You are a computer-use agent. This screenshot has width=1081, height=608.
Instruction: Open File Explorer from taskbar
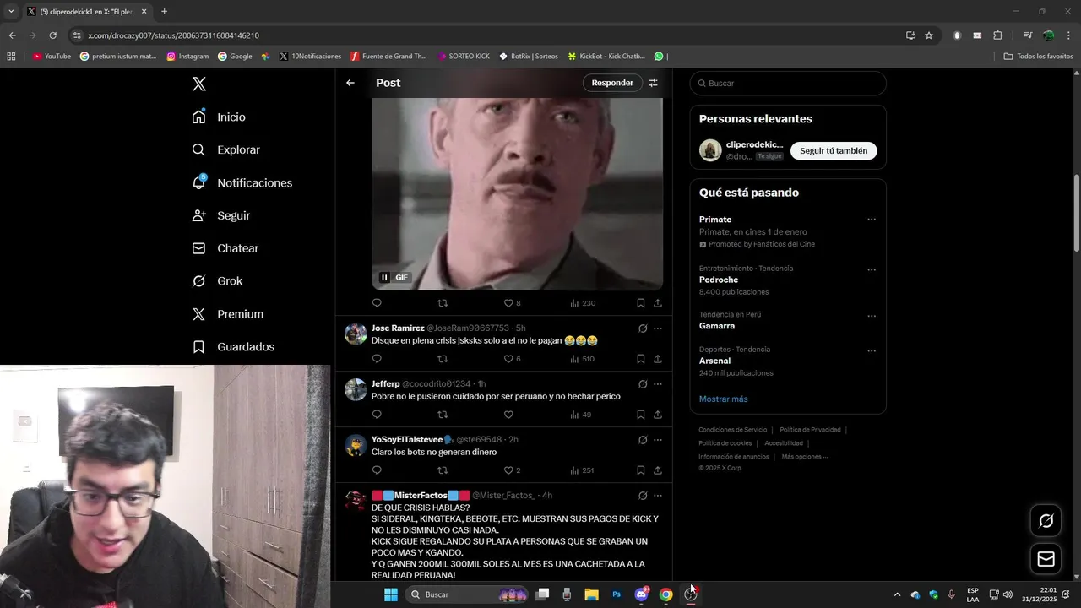[x=591, y=594]
